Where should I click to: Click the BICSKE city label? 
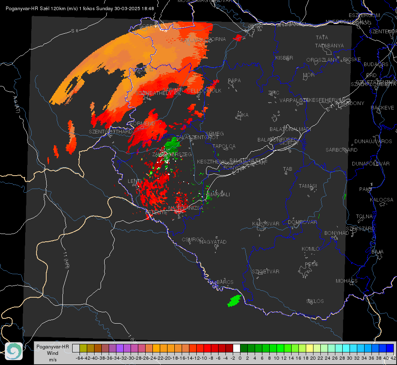352,59
